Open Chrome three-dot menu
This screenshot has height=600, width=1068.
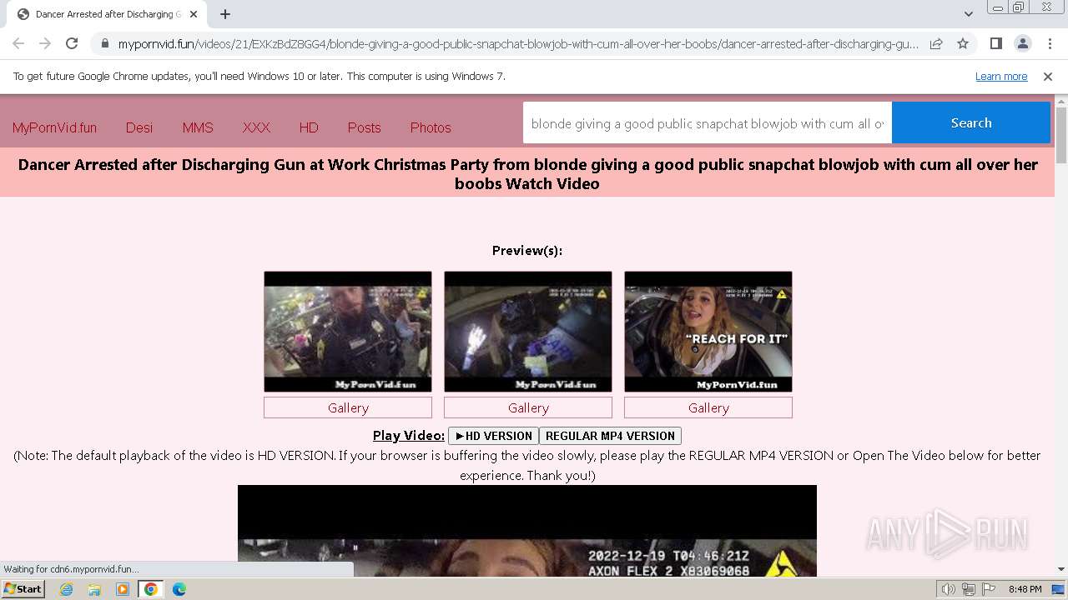pyautogui.click(x=1049, y=43)
